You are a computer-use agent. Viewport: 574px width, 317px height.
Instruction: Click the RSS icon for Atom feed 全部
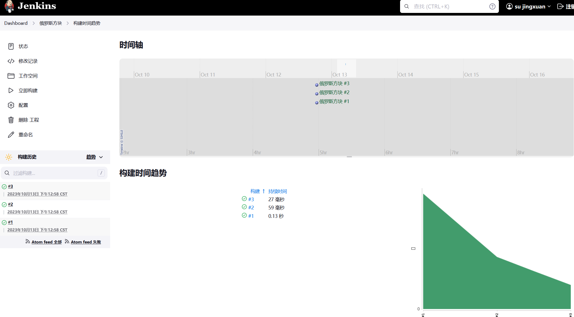[x=27, y=241]
